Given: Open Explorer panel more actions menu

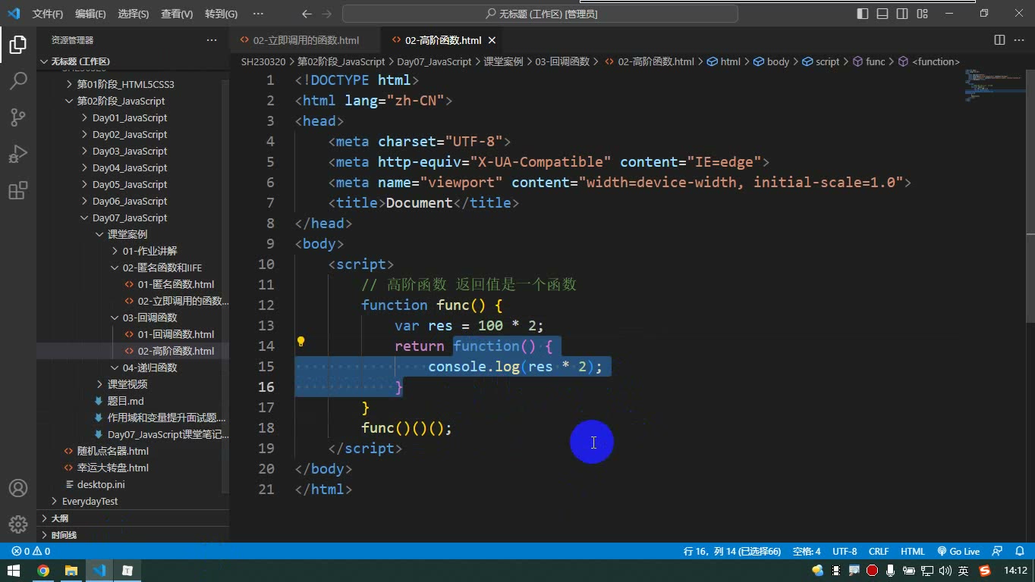Looking at the screenshot, I should click(x=212, y=40).
